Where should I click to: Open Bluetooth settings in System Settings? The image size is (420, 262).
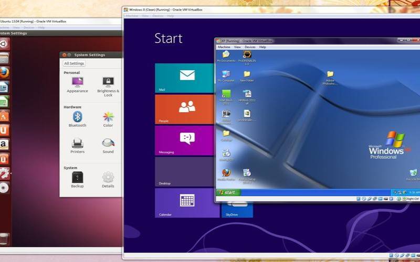(x=77, y=119)
